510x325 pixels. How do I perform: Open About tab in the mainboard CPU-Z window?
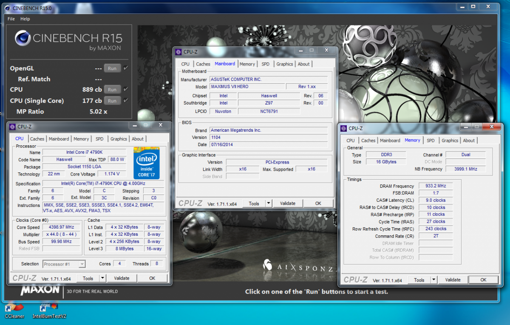[x=304, y=64]
